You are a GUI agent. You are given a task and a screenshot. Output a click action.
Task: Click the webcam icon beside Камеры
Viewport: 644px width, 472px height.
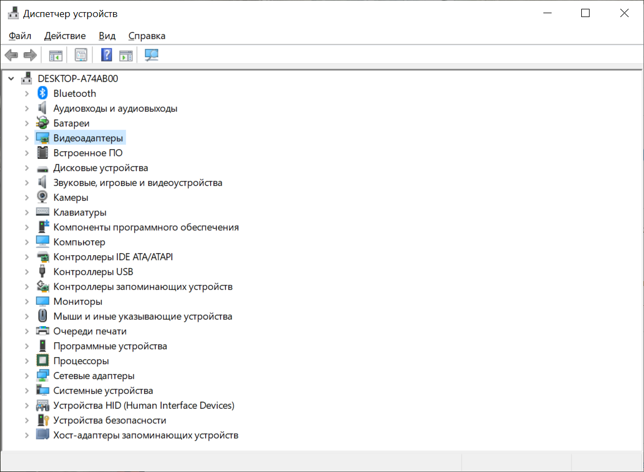coord(42,197)
